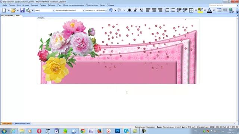Open Firefox from the taskbar

[100, 131]
